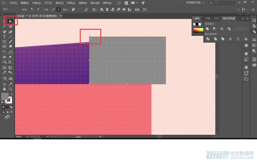Click the Merge pathfinder icon
This screenshot has height=162, width=257.
(x=223, y=39)
